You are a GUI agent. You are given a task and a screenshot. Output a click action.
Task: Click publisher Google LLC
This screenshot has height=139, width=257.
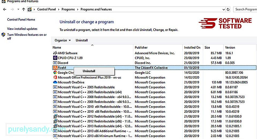[x=143, y=72]
